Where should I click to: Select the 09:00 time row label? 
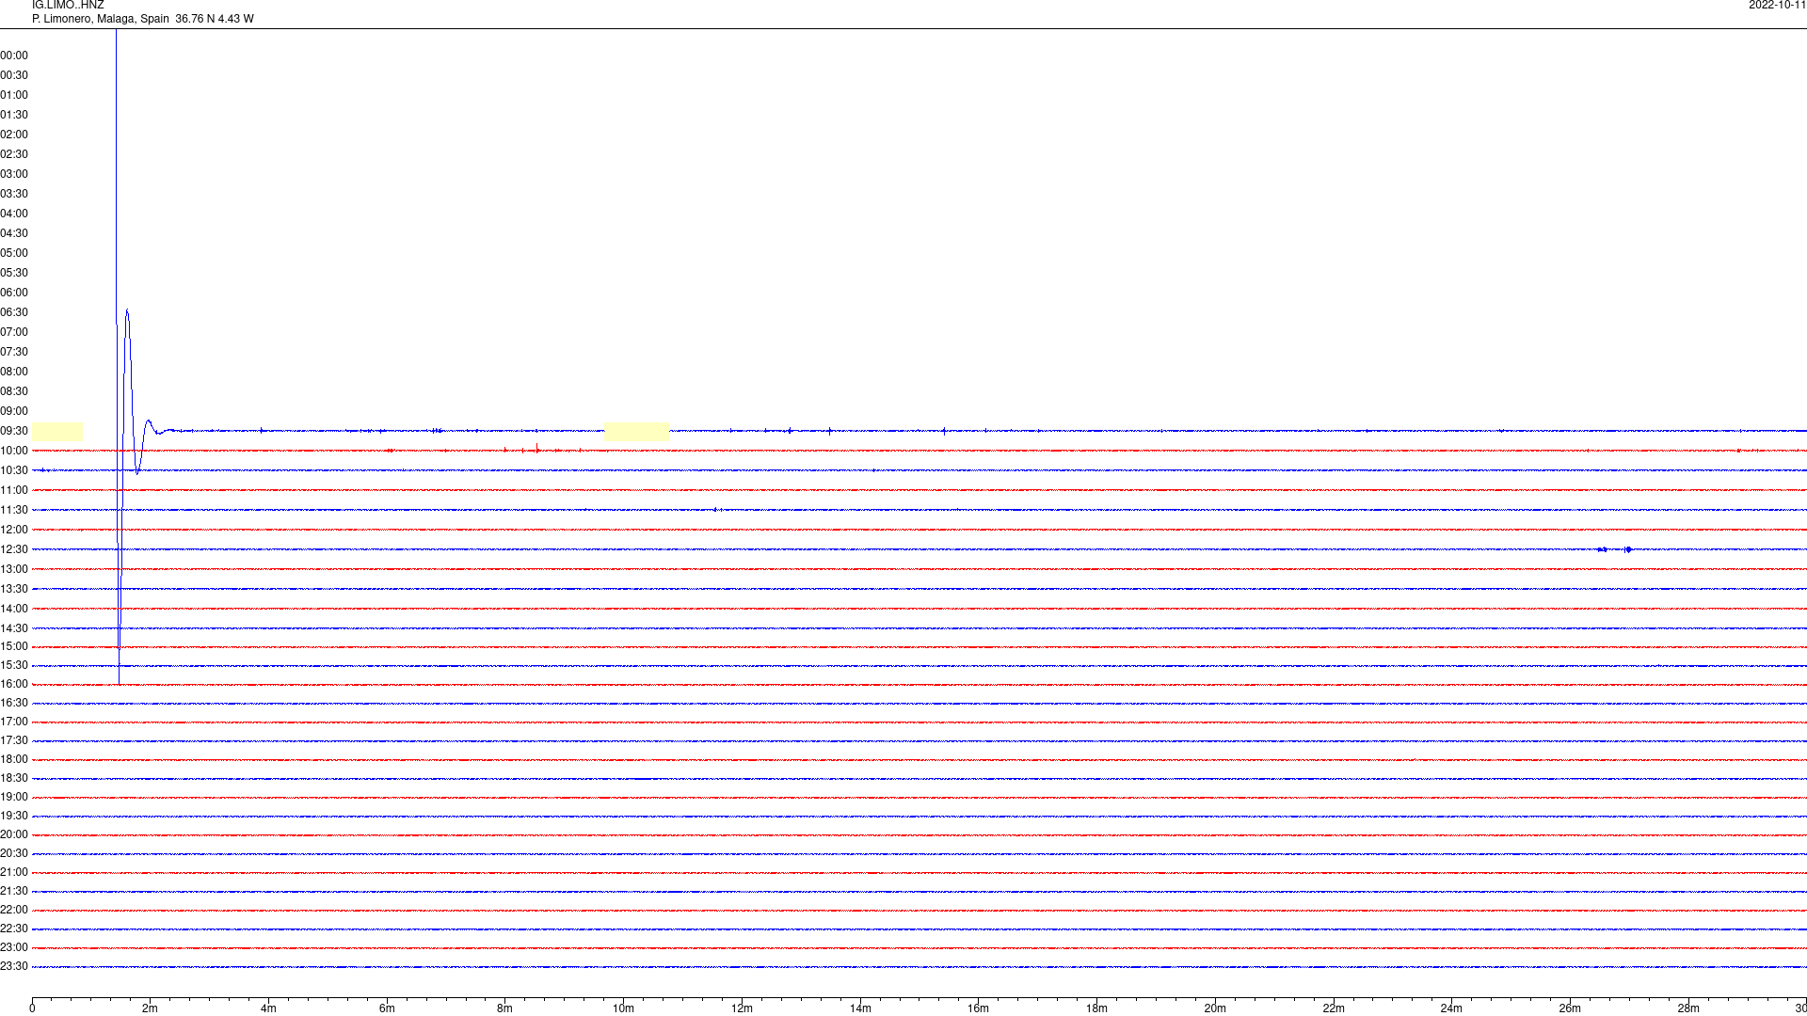click(x=14, y=411)
